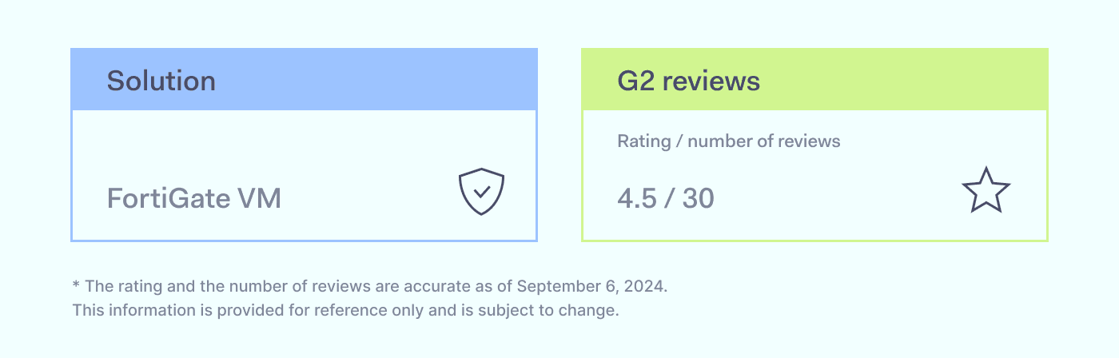Click the "VM" text in solution name
Image resolution: width=1119 pixels, height=358 pixels.
pos(261,198)
